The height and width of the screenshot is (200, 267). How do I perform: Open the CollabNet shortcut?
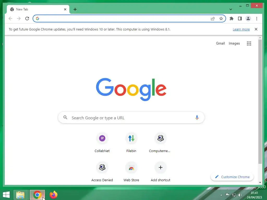coord(102,142)
